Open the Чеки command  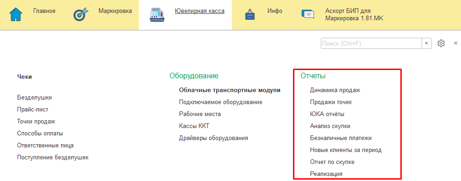pos(25,77)
